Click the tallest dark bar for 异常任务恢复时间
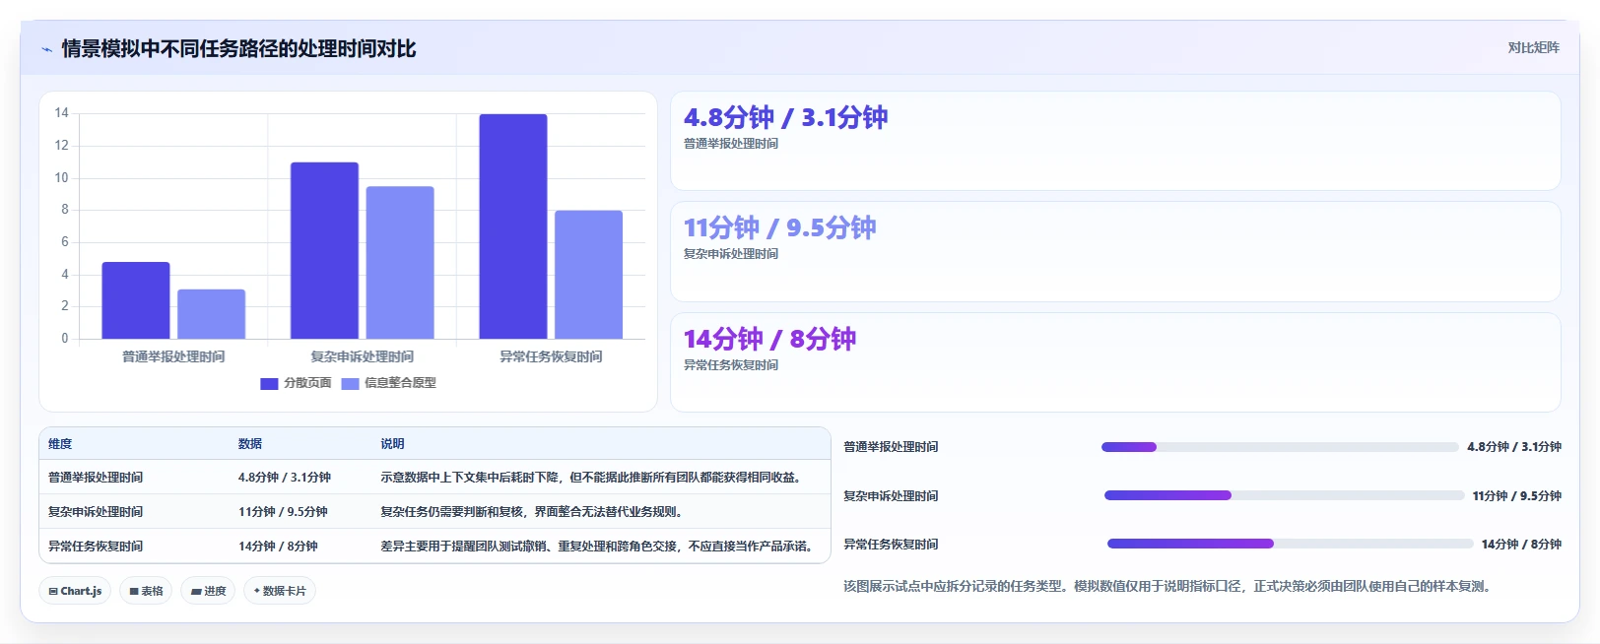 (513, 226)
